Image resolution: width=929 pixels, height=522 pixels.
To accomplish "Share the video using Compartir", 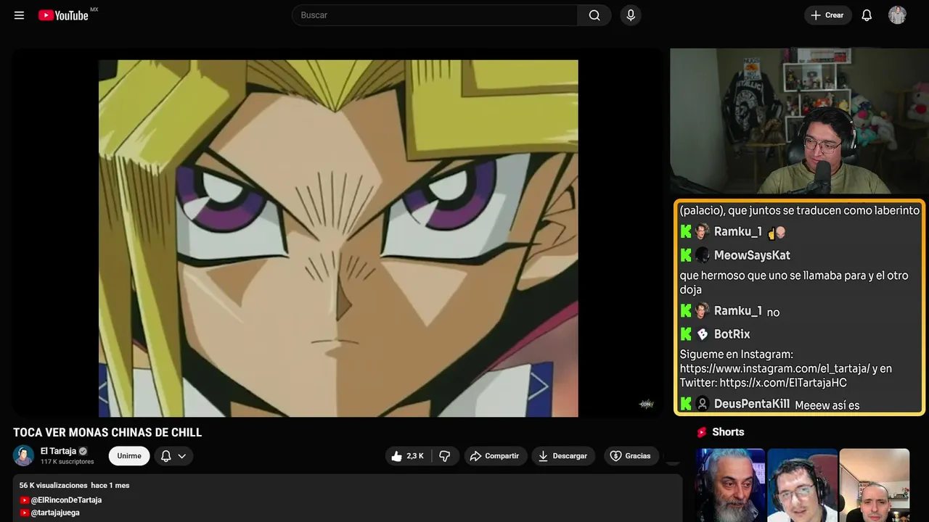I will click(x=496, y=456).
